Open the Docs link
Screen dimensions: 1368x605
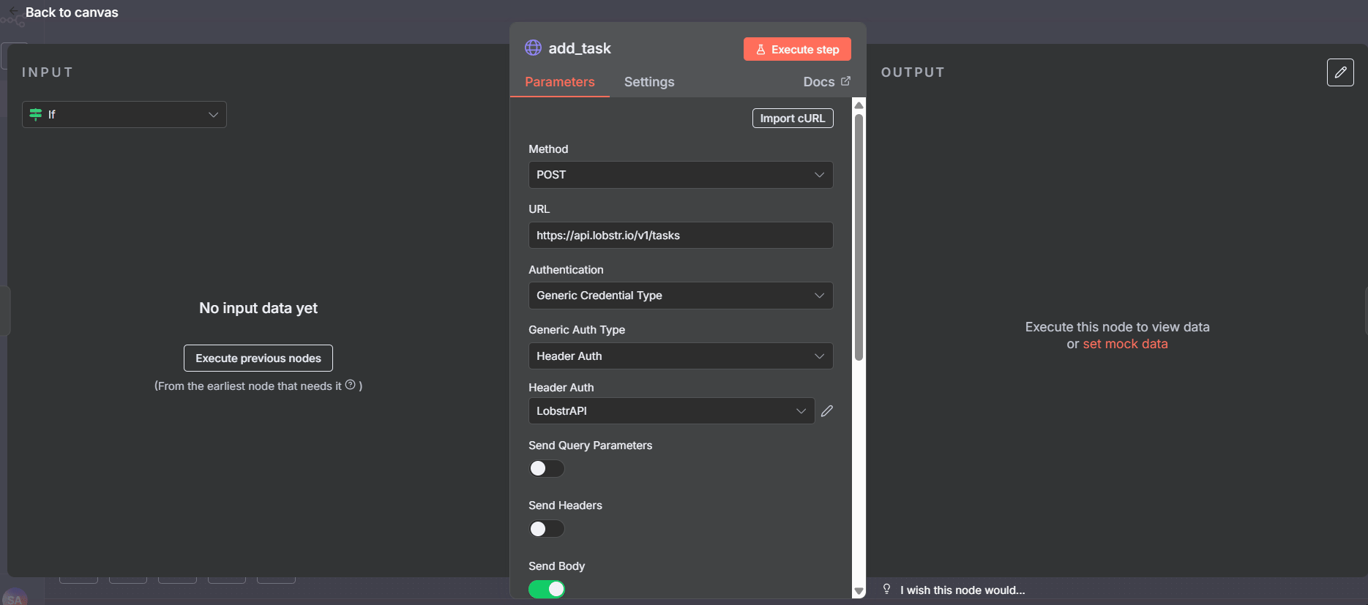click(x=826, y=82)
